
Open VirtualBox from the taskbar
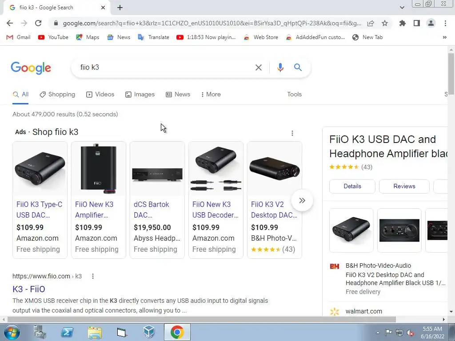point(149,332)
